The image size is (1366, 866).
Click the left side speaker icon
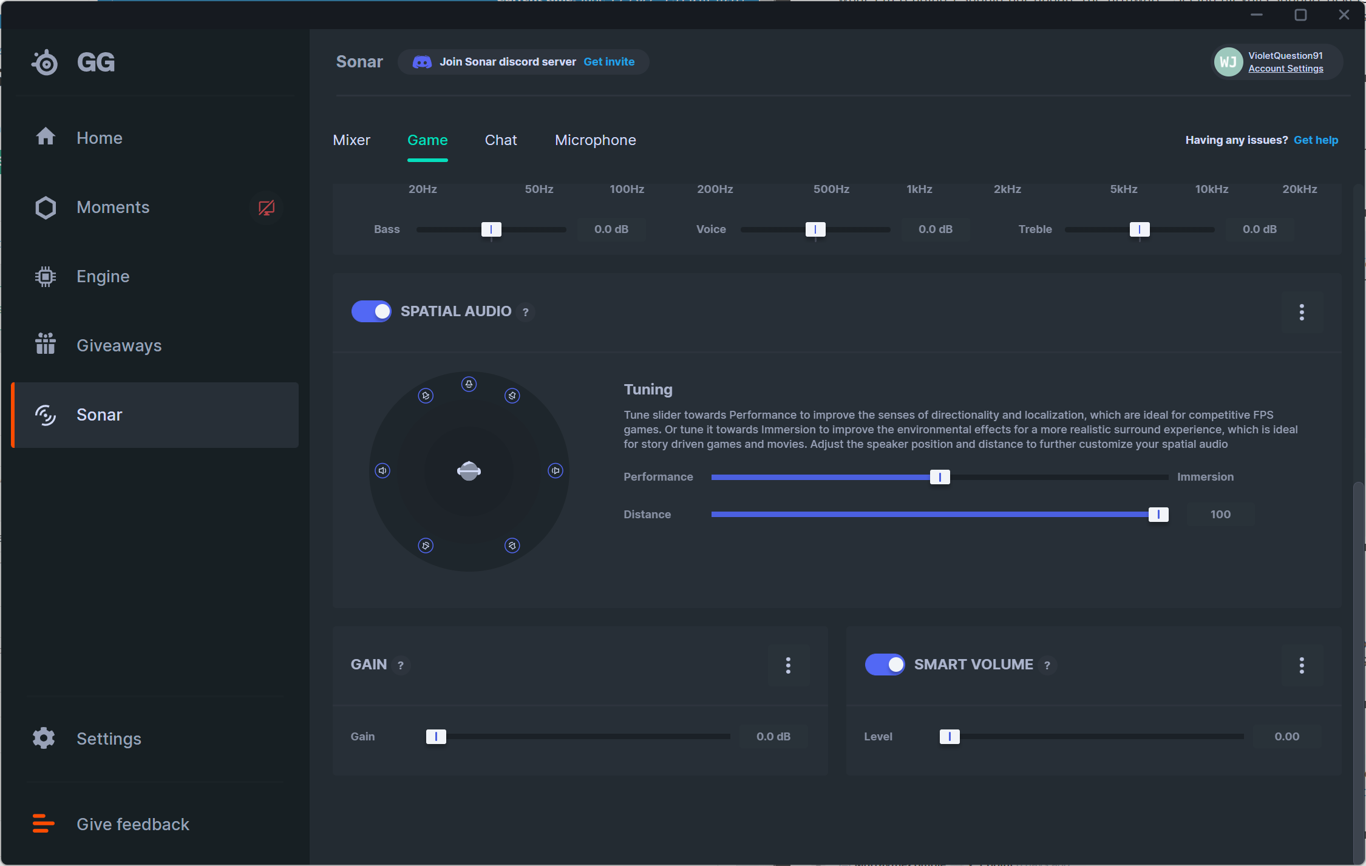382,470
